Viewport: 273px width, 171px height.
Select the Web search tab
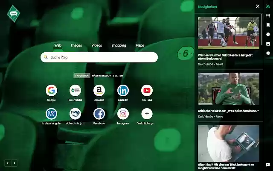click(x=58, y=45)
